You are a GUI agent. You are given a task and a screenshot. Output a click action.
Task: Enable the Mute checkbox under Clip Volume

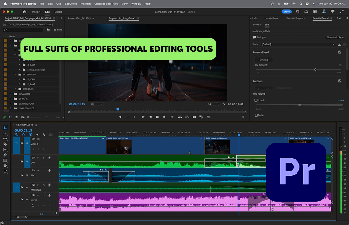pyautogui.click(x=256, y=115)
